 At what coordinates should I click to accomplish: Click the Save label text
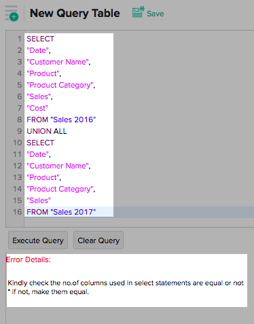coord(156,14)
